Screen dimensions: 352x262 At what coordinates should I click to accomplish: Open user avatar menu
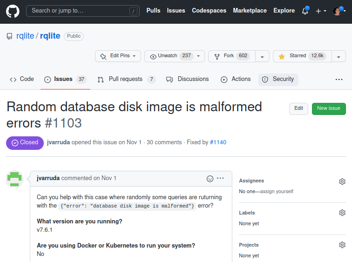click(x=339, y=11)
